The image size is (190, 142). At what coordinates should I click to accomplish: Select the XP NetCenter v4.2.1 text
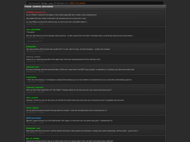pyautogui.click(x=61, y=3)
